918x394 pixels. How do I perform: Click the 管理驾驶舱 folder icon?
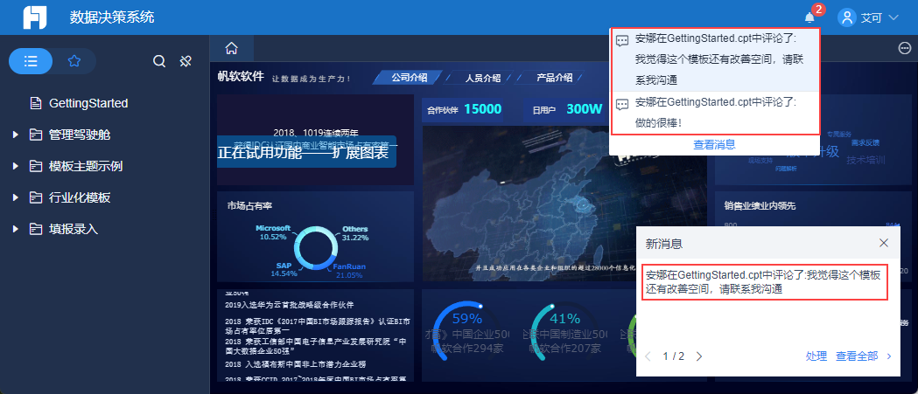pyautogui.click(x=36, y=135)
